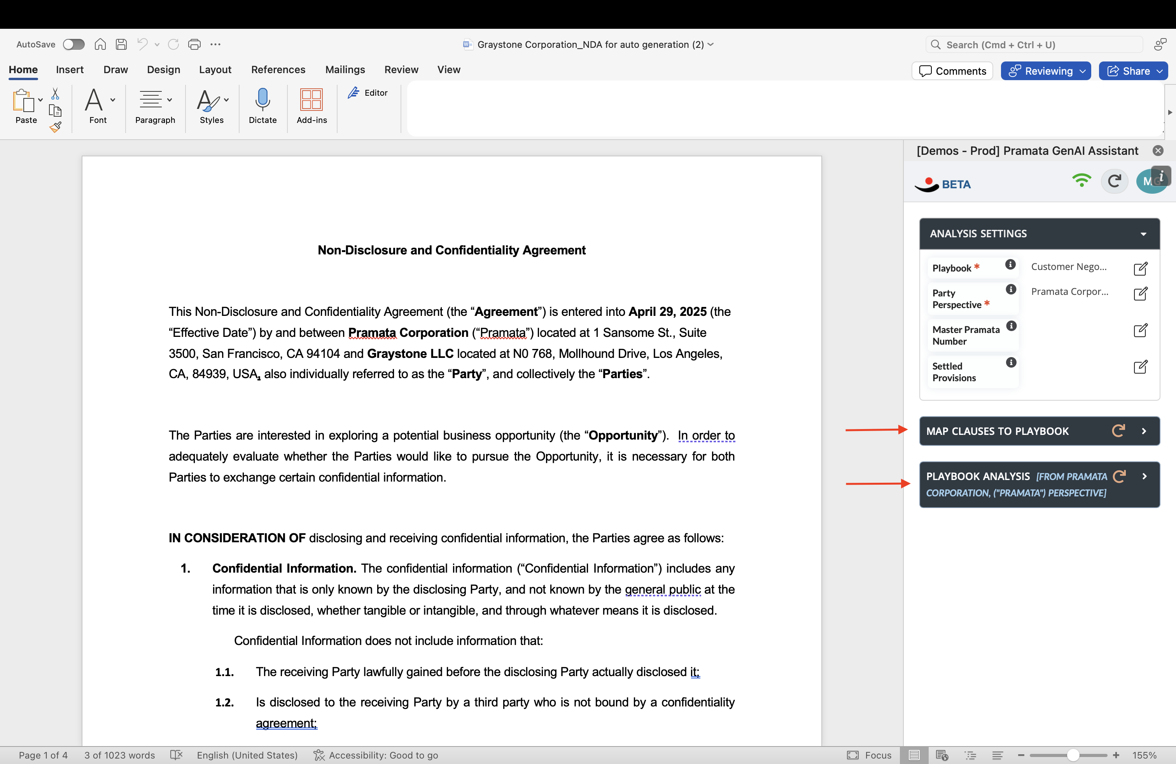Click the info 'i' badge over avatar
Viewport: 1176px width, 764px height.
(1161, 176)
